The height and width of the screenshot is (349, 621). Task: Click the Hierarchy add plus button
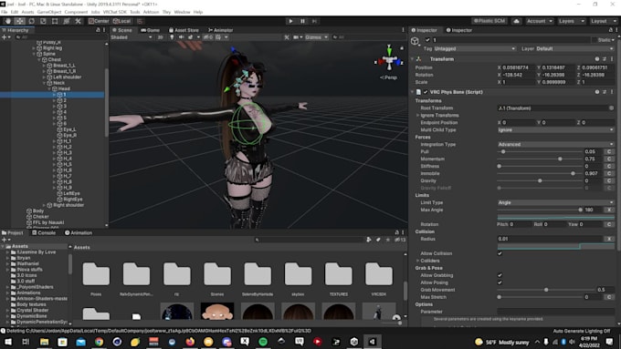[x=5, y=37]
